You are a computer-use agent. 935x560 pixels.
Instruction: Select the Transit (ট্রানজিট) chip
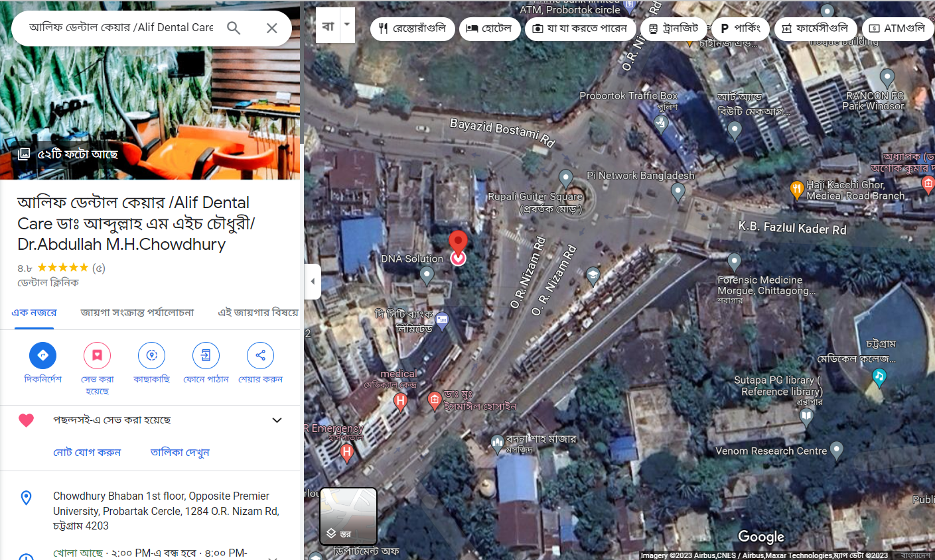tap(674, 28)
